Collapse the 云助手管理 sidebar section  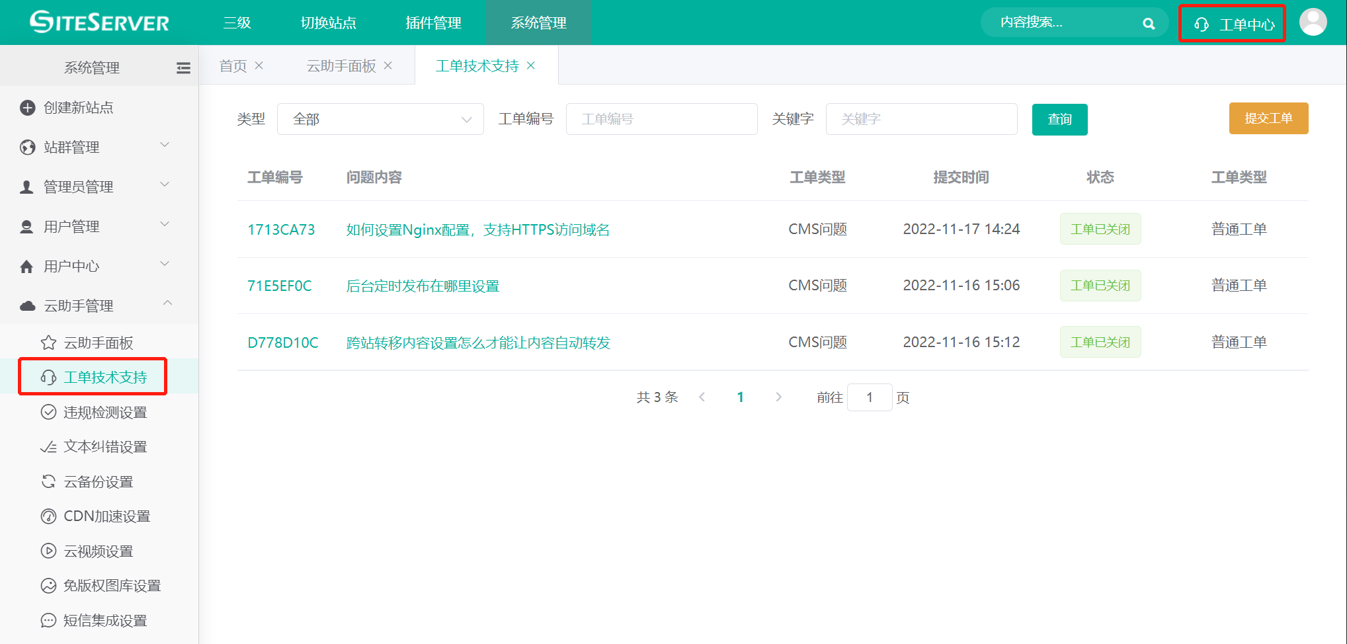[167, 303]
